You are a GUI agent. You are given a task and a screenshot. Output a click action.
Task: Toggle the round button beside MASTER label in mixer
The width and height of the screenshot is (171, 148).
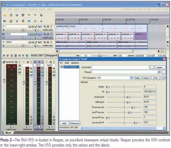[x=16, y=62]
